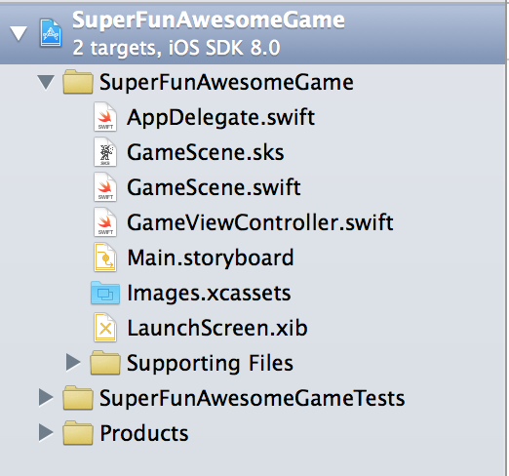Viewport: 509px width, 476px height.
Task: Select the Main.storyboard entry
Action: click(211, 258)
